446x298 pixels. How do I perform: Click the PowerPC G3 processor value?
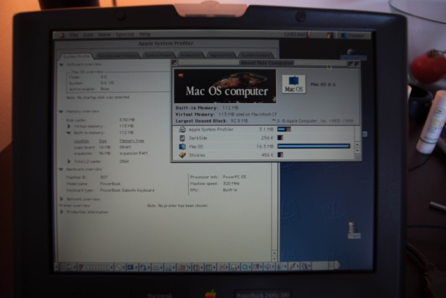click(x=234, y=177)
